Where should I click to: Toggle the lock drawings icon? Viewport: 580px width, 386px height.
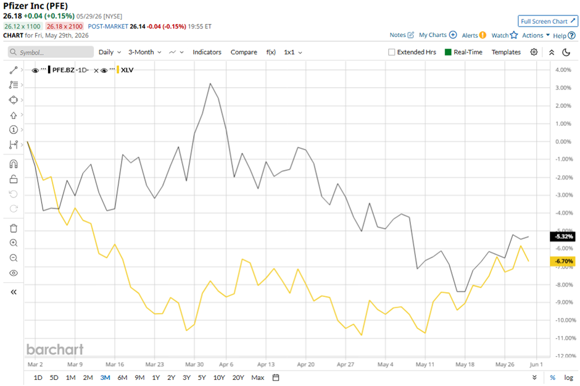(14, 179)
